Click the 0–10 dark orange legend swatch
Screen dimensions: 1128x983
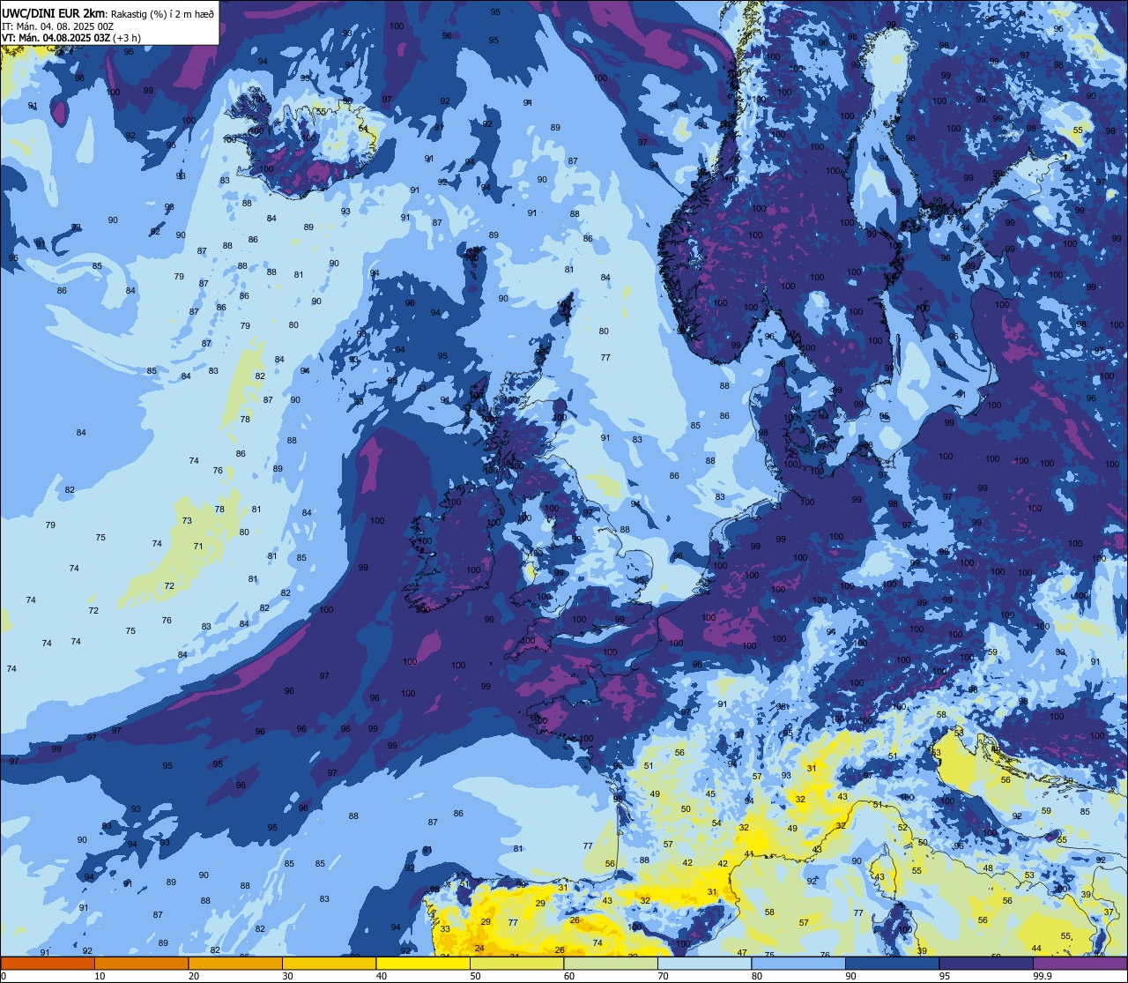48,963
